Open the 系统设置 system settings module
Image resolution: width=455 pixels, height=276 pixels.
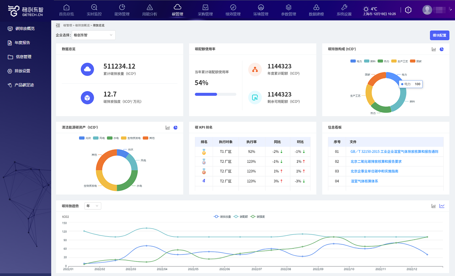[344, 10]
